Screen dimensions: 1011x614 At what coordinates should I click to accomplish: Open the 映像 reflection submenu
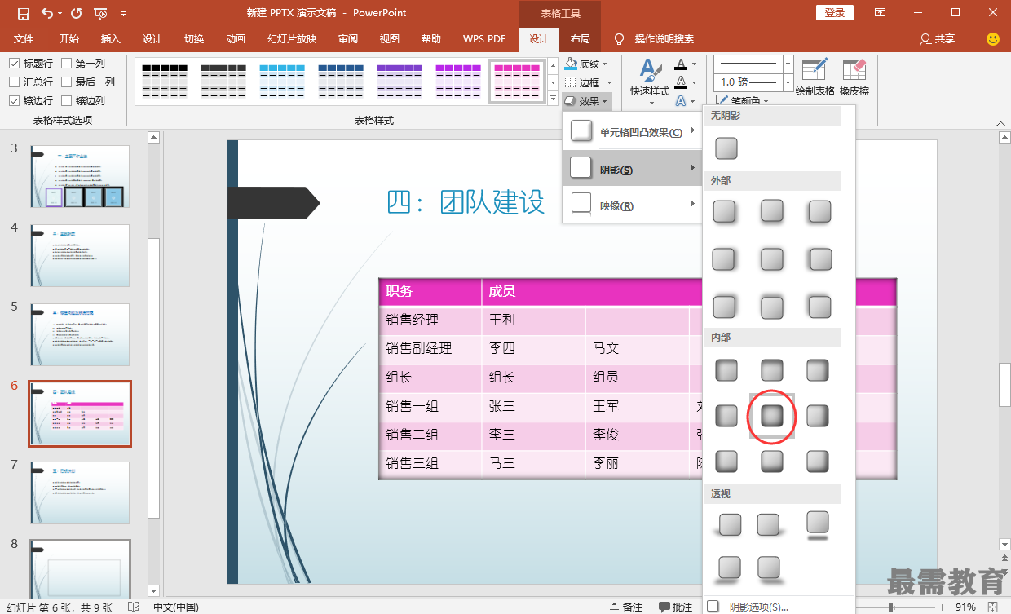tap(632, 205)
